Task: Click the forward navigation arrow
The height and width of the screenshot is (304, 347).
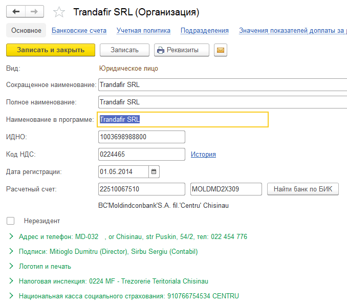Action: click(x=34, y=11)
